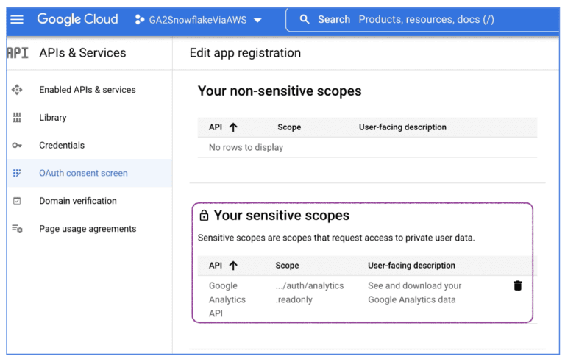Click the 'Your sensitive scopes' heading
This screenshot has height=362, width=565.
pyautogui.click(x=282, y=216)
